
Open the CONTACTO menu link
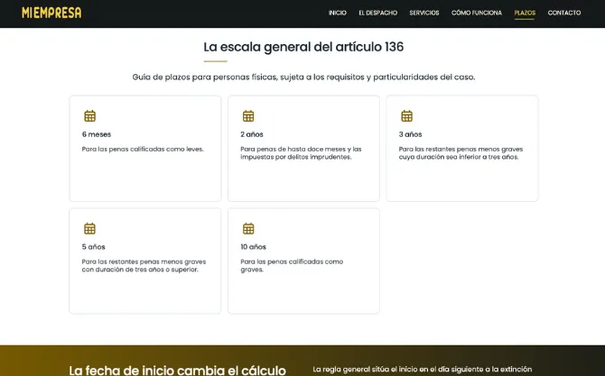pos(564,13)
